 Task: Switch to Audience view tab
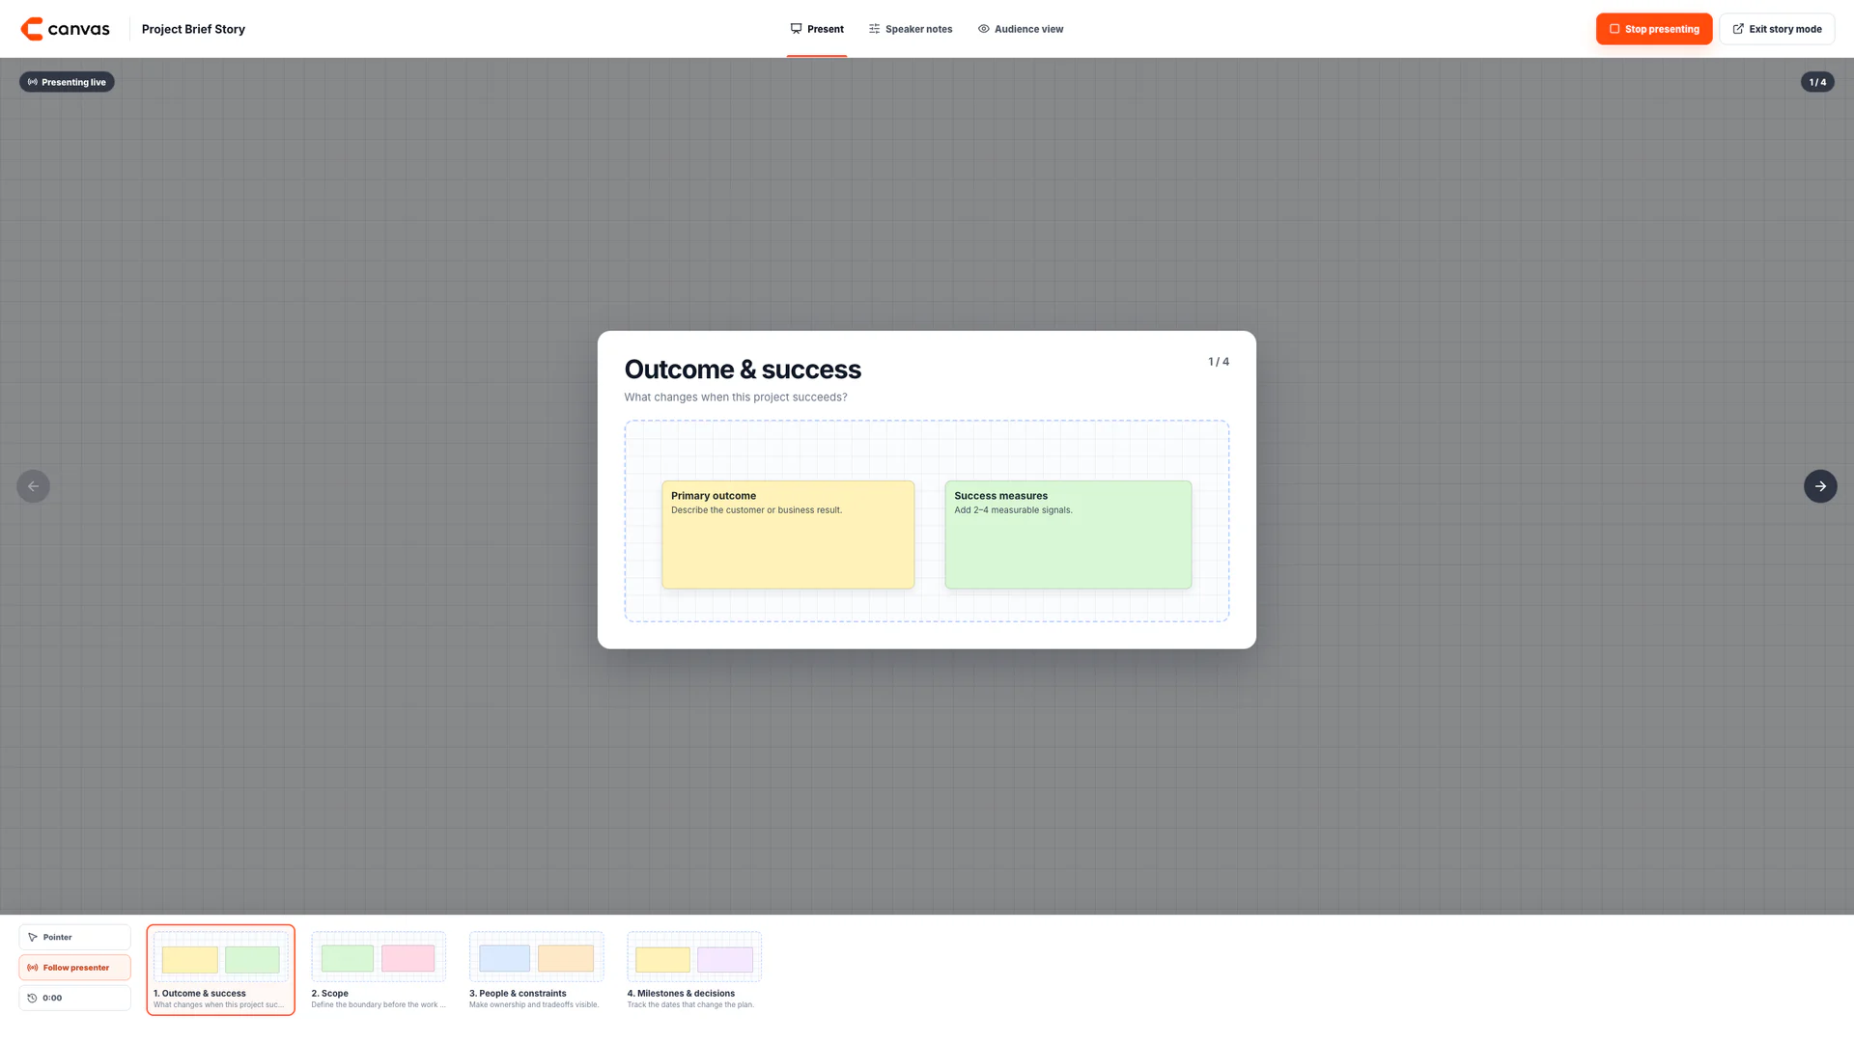click(1021, 29)
